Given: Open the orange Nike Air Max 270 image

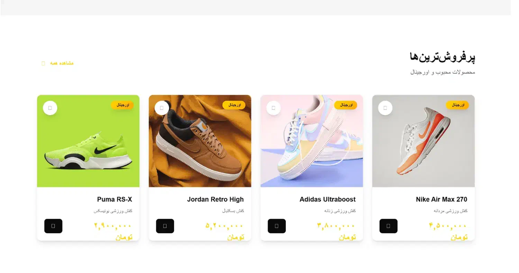Looking at the screenshot, I should pos(424,141).
